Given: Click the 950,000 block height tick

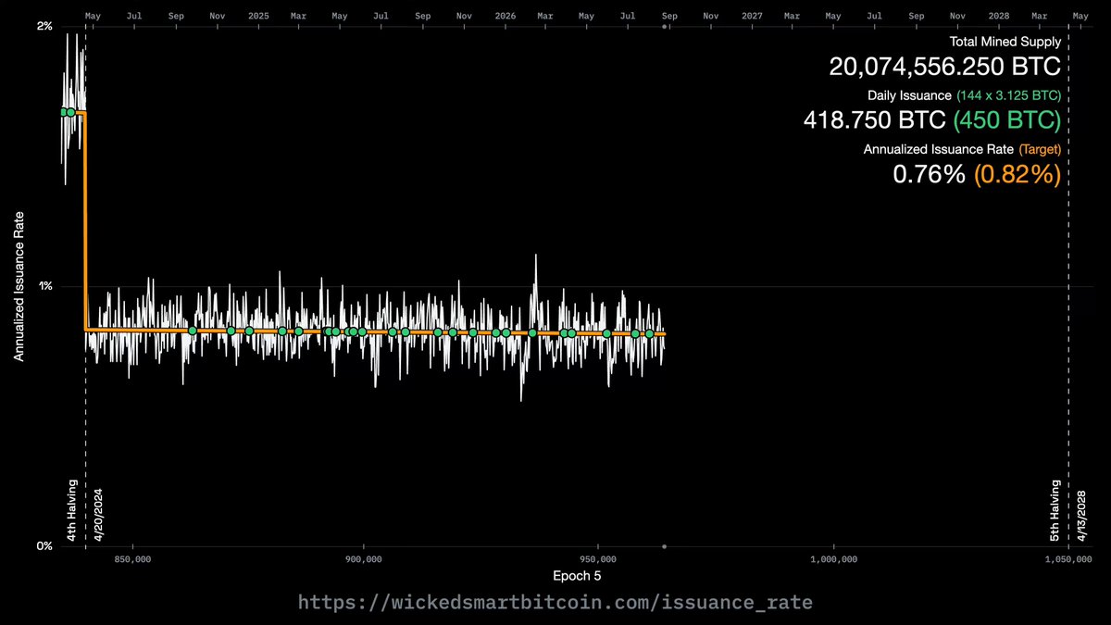Looking at the screenshot, I should 599,560.
